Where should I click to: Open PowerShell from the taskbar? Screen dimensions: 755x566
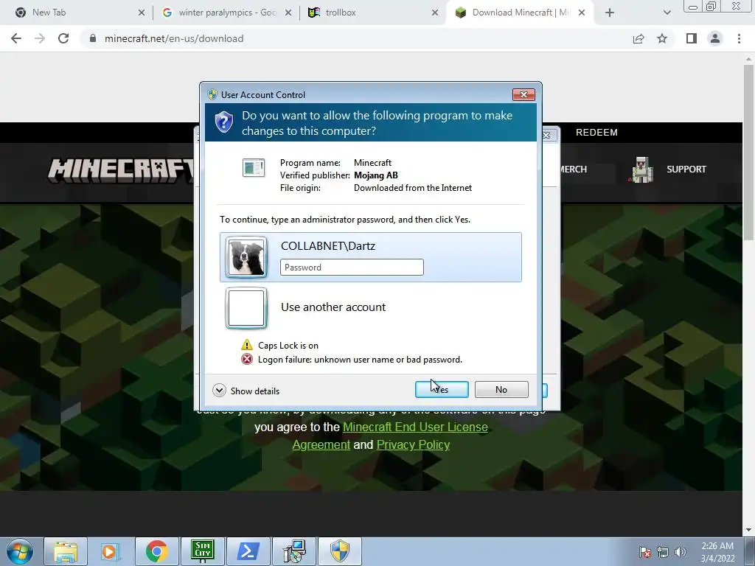tap(248, 551)
